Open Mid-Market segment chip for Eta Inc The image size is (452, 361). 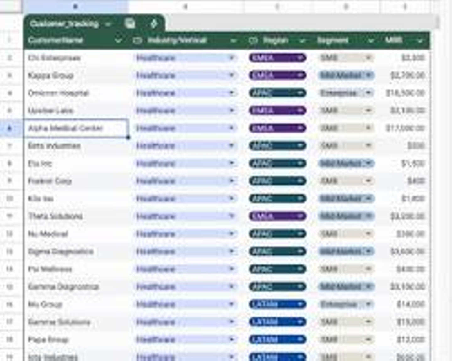[x=346, y=163]
